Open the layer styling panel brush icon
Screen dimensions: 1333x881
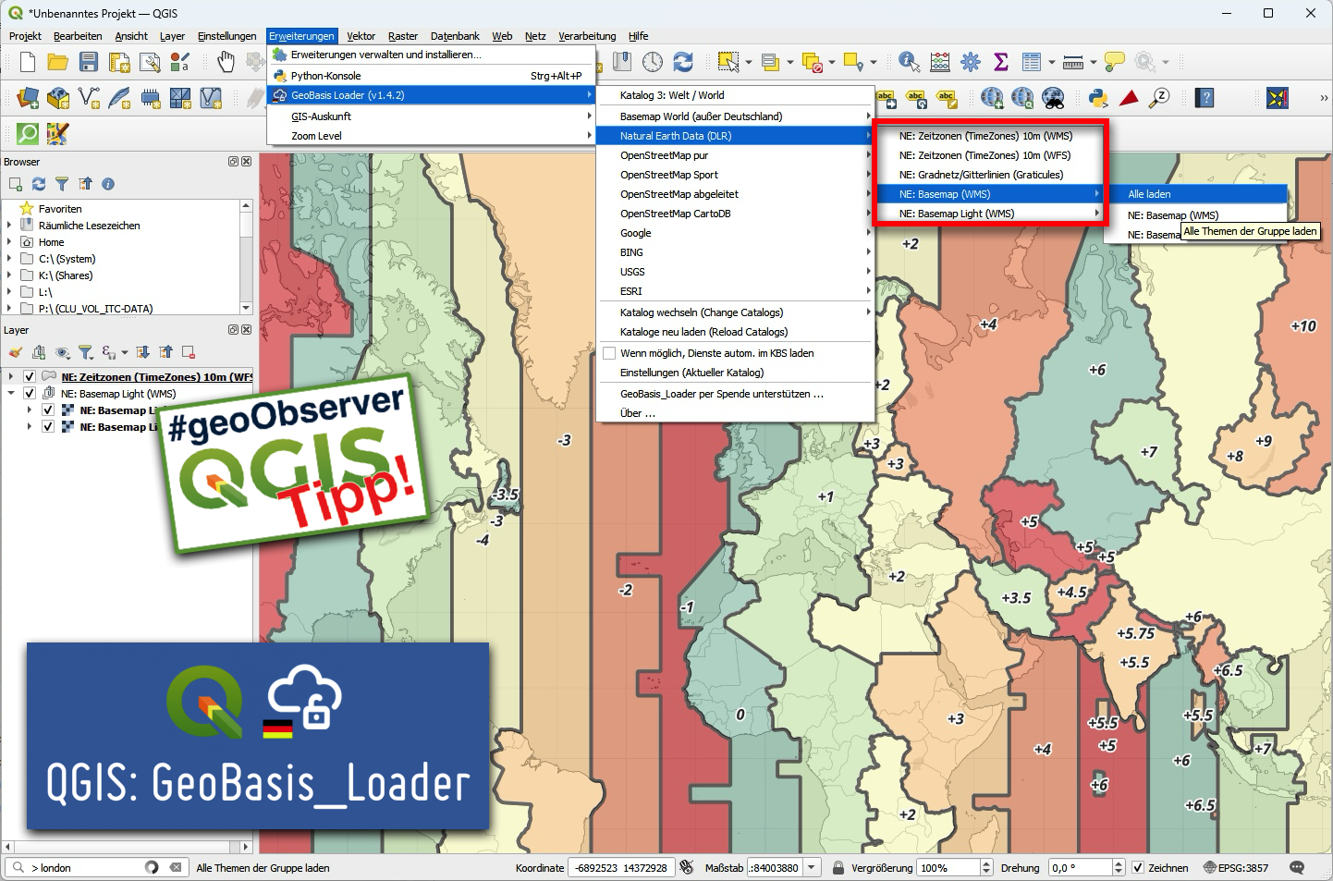click(16, 352)
